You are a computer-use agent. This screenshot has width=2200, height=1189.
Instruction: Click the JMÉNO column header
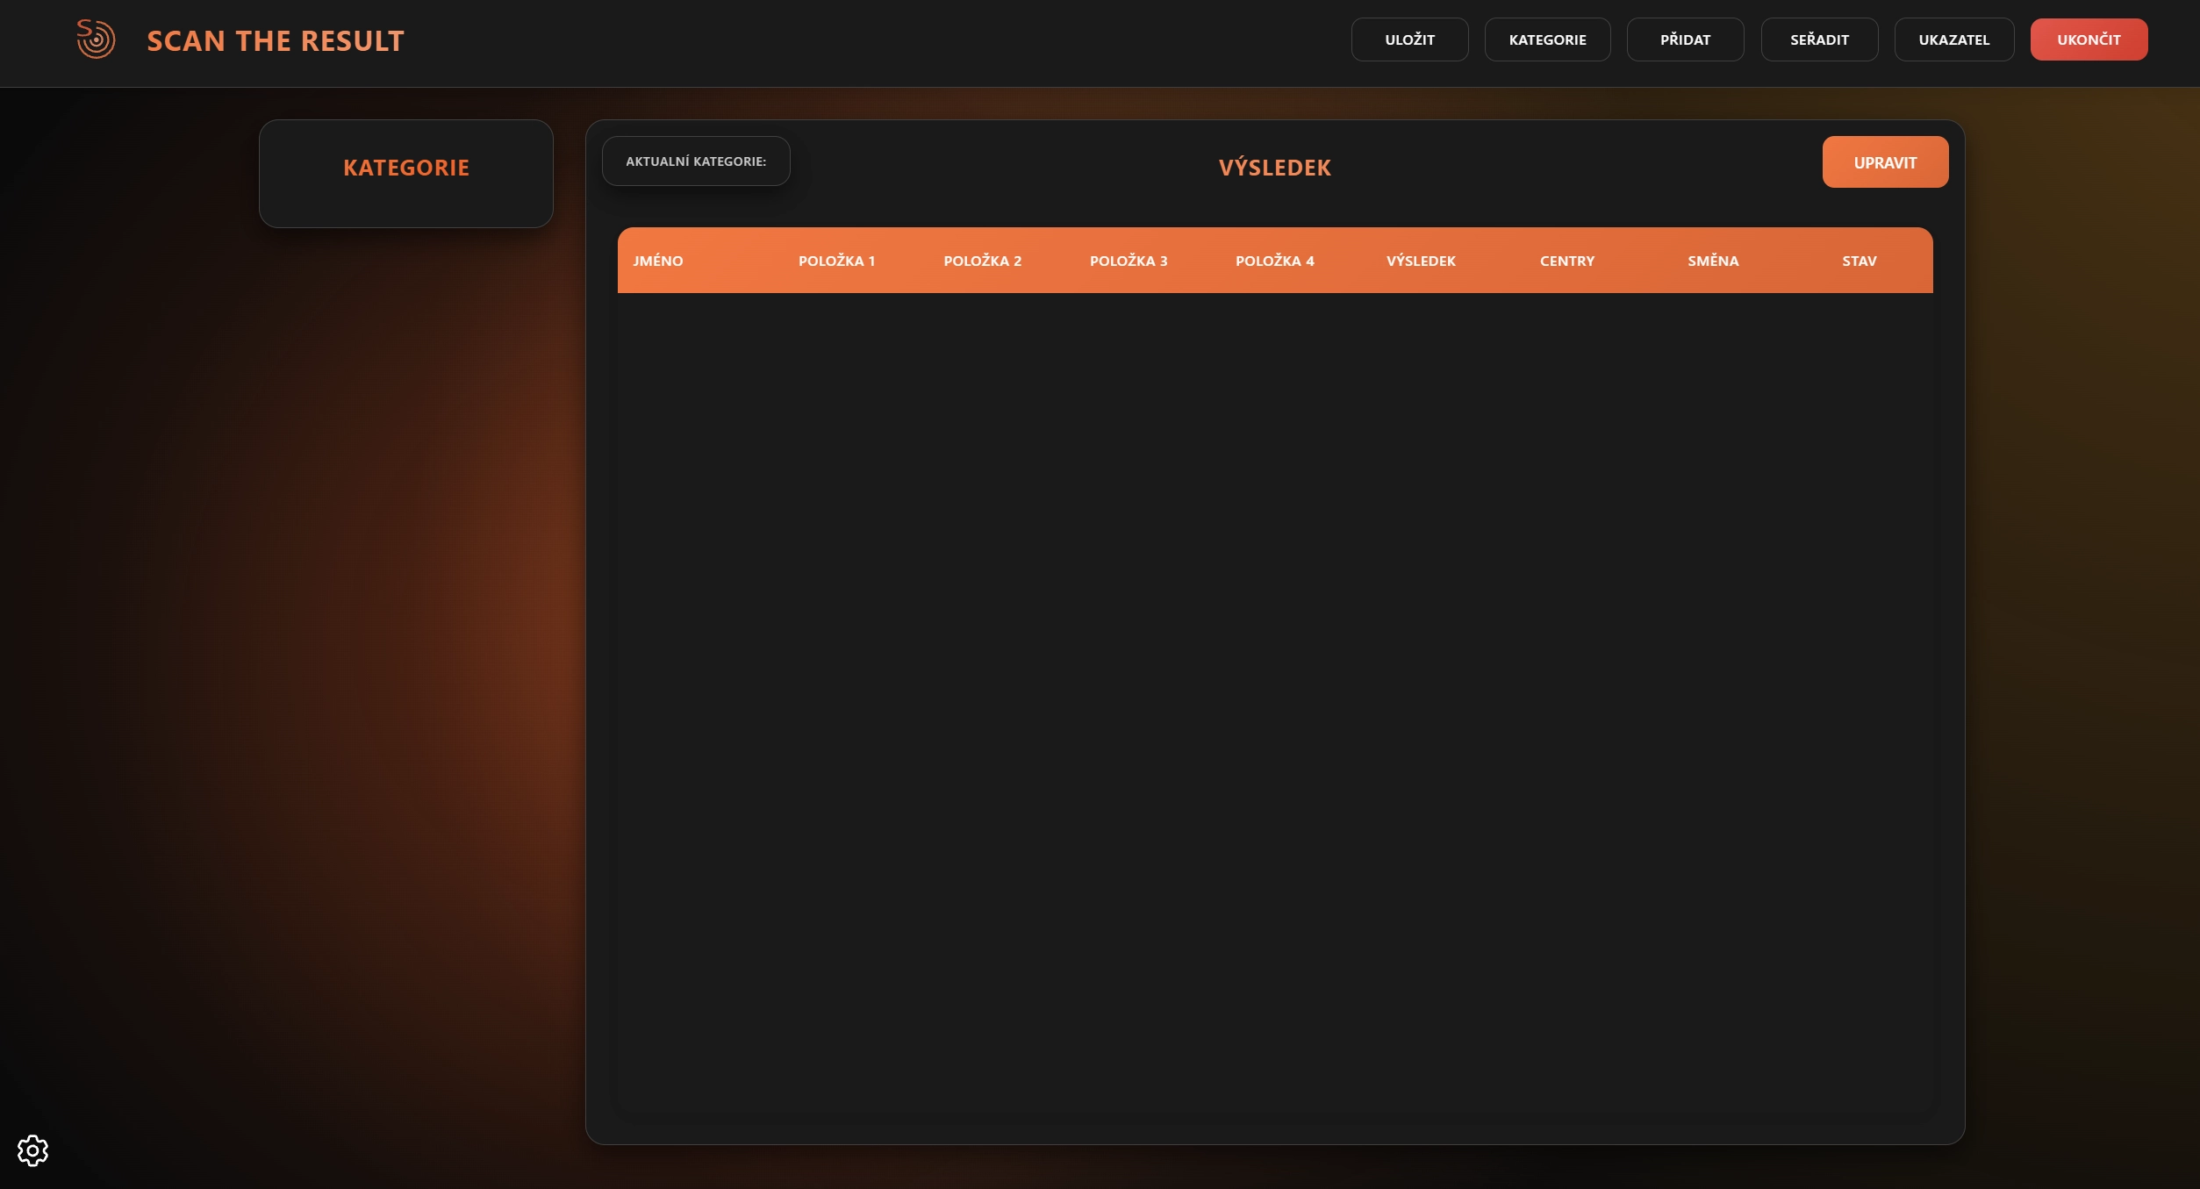pyautogui.click(x=658, y=261)
